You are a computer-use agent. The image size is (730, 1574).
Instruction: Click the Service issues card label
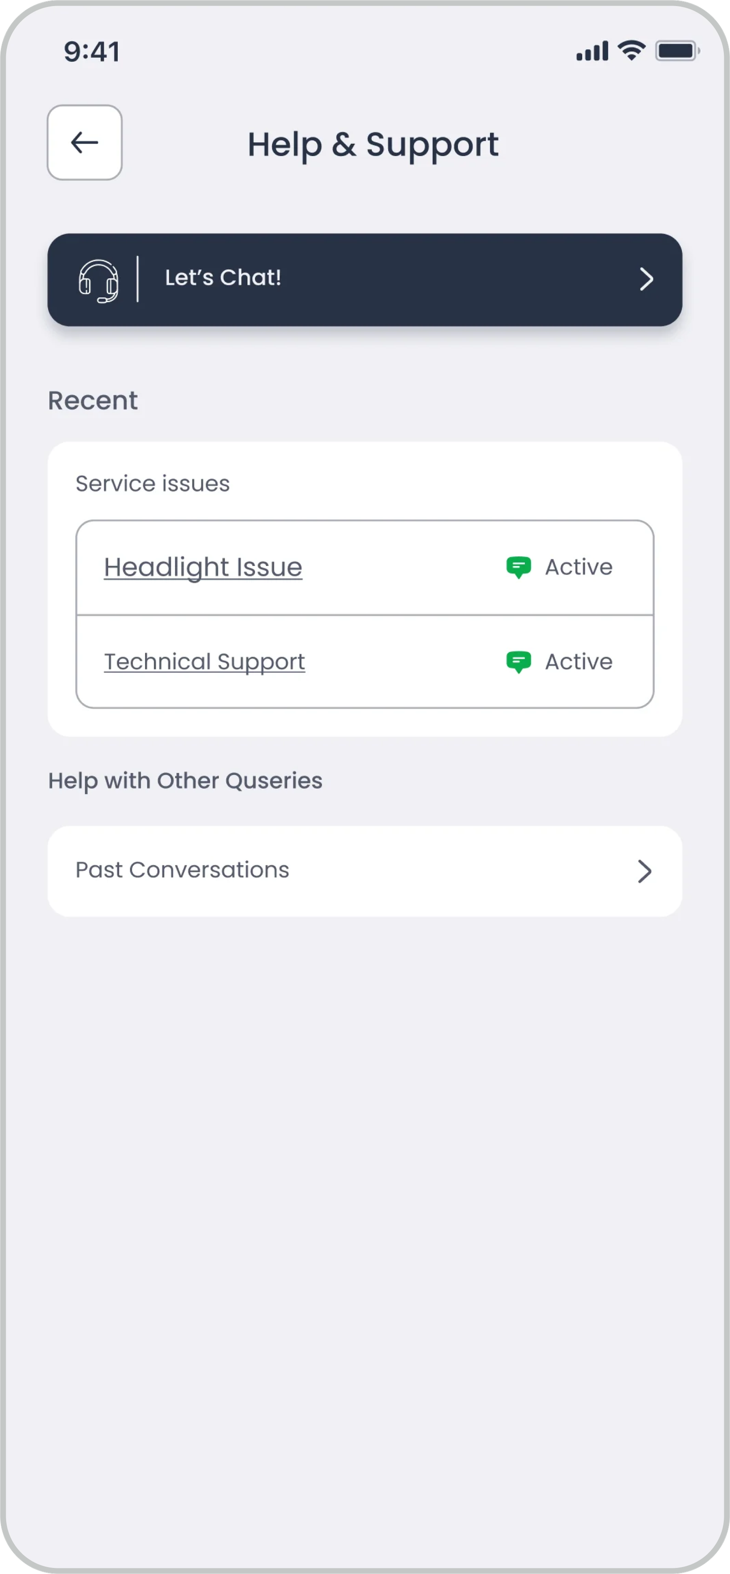tap(153, 483)
